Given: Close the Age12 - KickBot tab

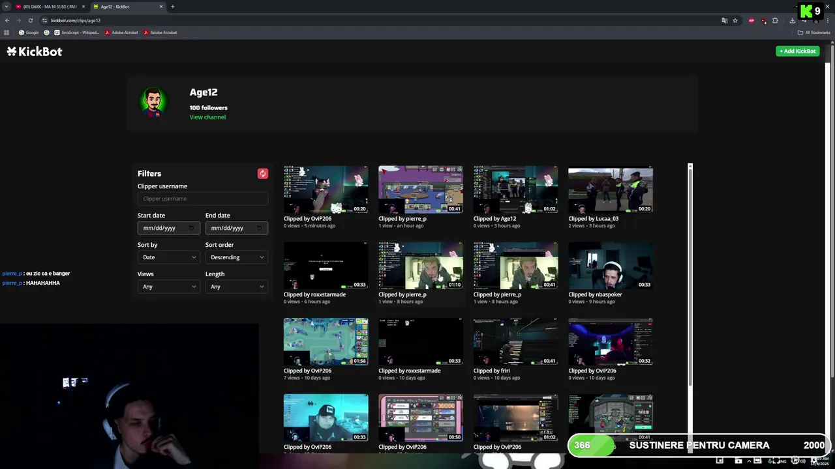Looking at the screenshot, I should (x=161, y=7).
